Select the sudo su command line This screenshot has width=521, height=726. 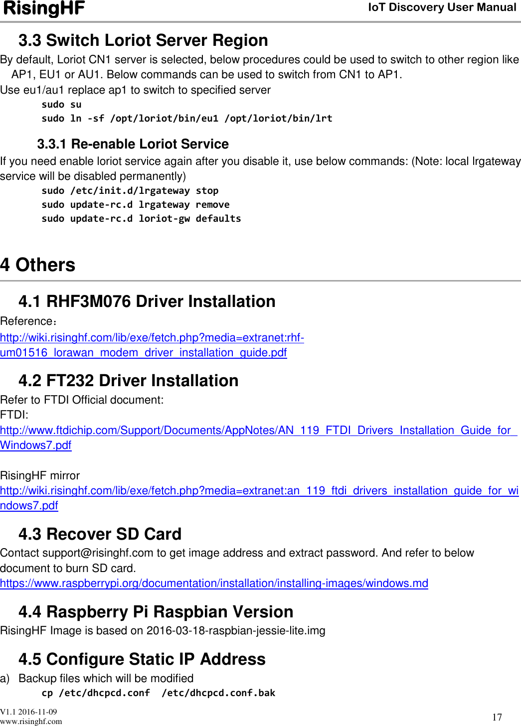point(61,104)
